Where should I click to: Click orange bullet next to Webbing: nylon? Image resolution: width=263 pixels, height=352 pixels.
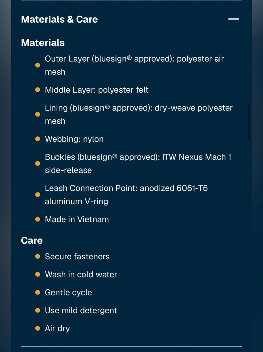click(38, 139)
